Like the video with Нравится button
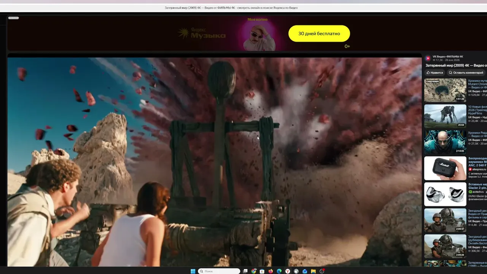487x274 pixels. pos(434,73)
